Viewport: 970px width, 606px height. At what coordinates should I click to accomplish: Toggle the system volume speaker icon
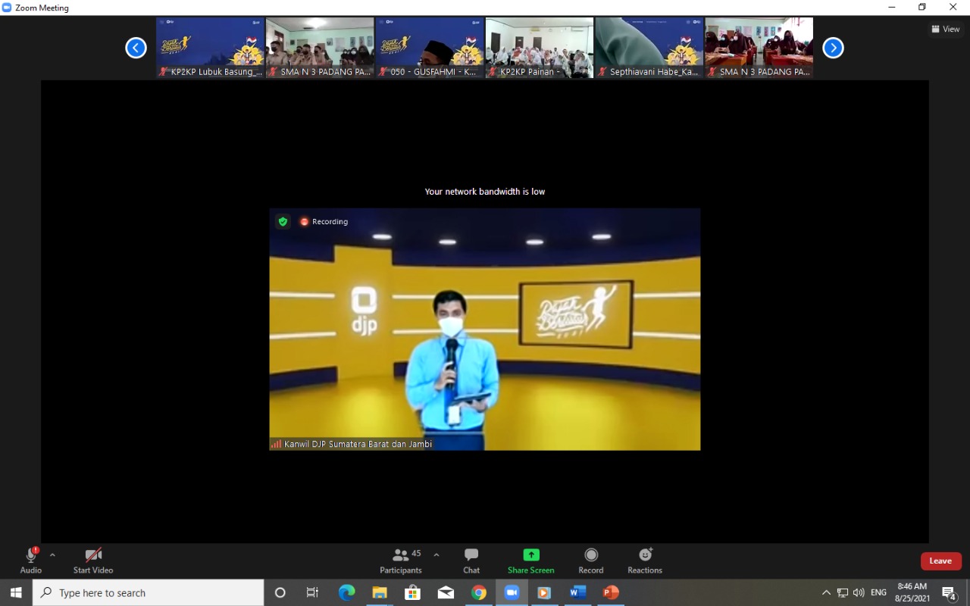[859, 592]
